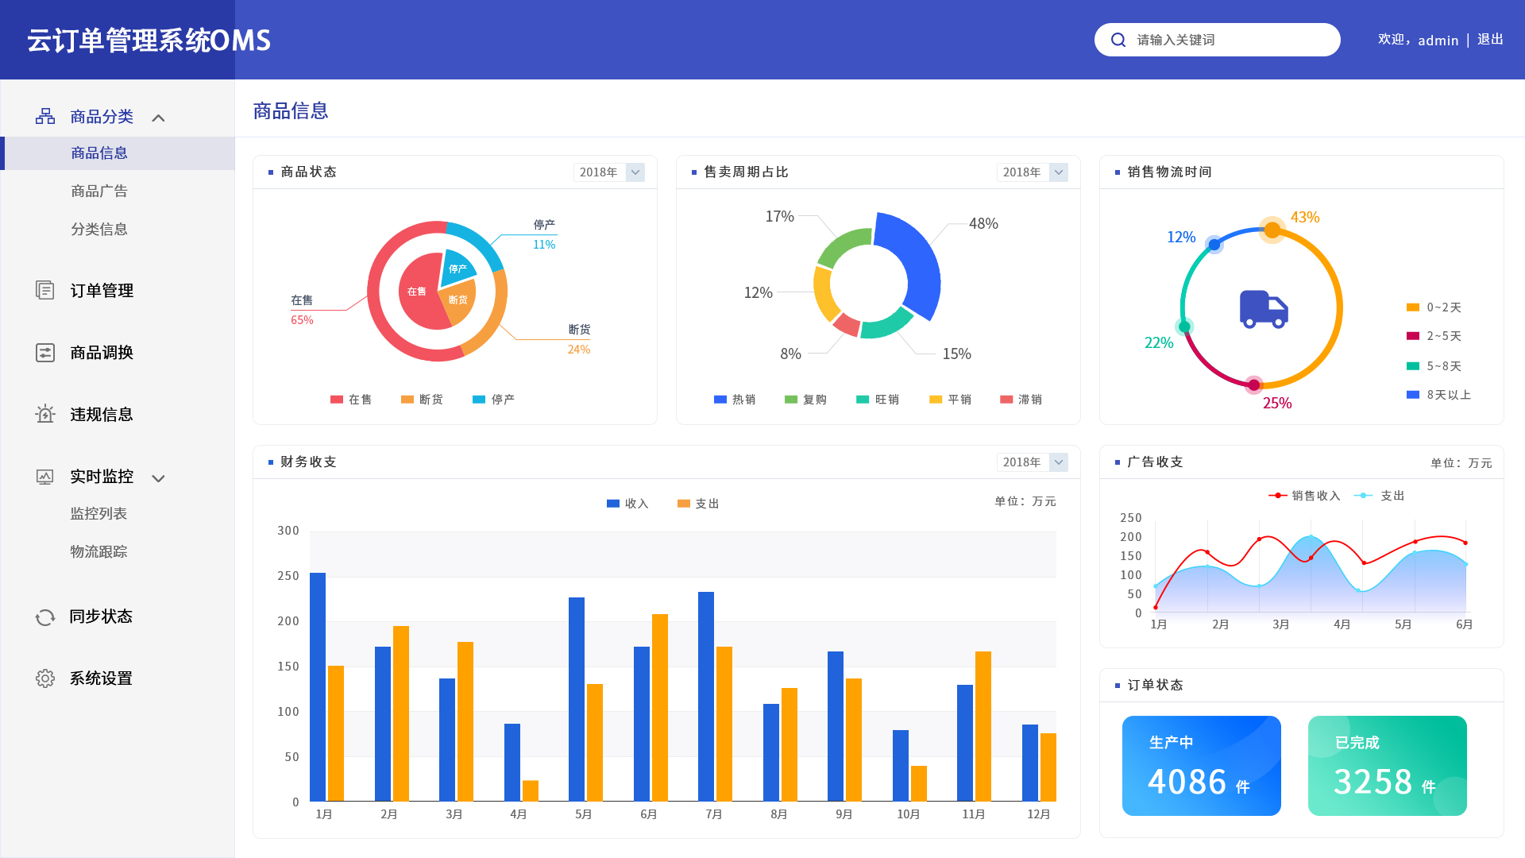Image resolution: width=1525 pixels, height=858 pixels.
Task: Toggle the 滞销 legend item
Action: (x=1021, y=400)
